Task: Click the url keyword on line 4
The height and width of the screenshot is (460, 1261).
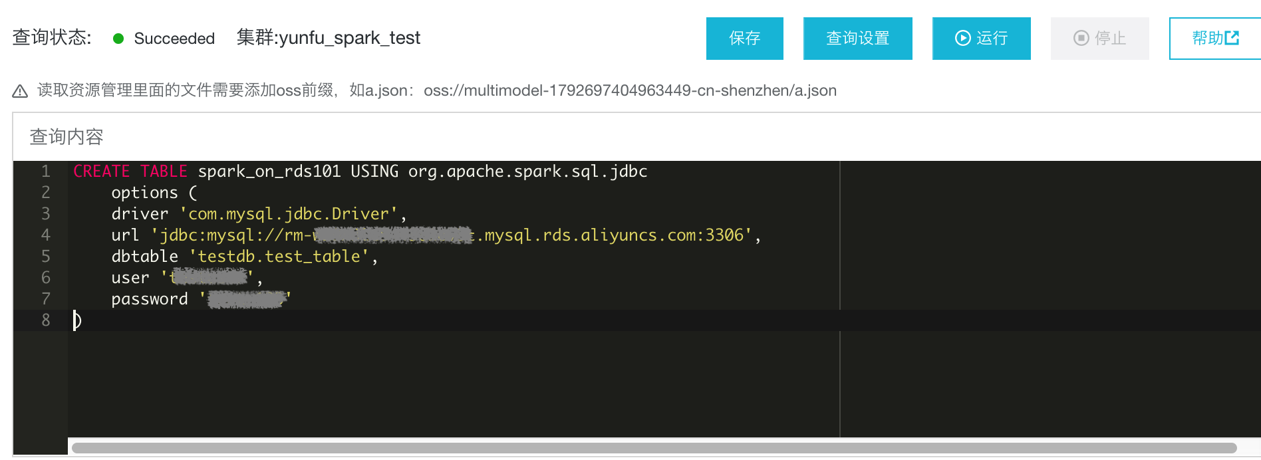Action: pyautogui.click(x=125, y=235)
